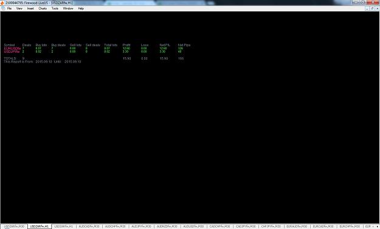Open the Window menu
380x229 pixels.
point(68,9)
